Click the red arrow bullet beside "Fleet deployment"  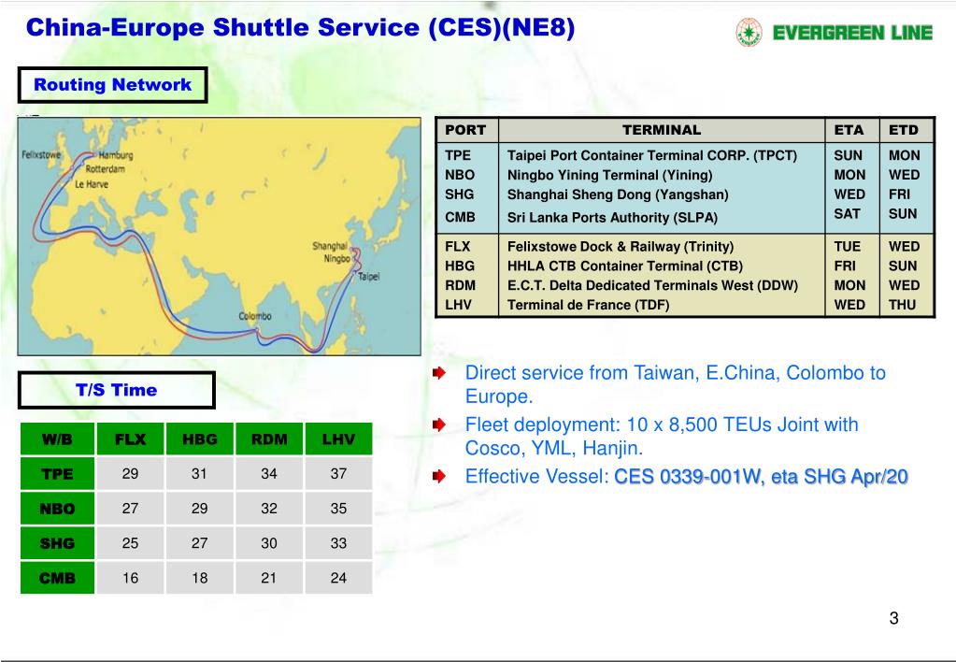point(439,425)
